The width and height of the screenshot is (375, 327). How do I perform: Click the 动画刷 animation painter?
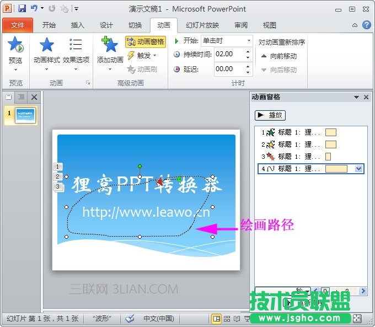[142, 69]
